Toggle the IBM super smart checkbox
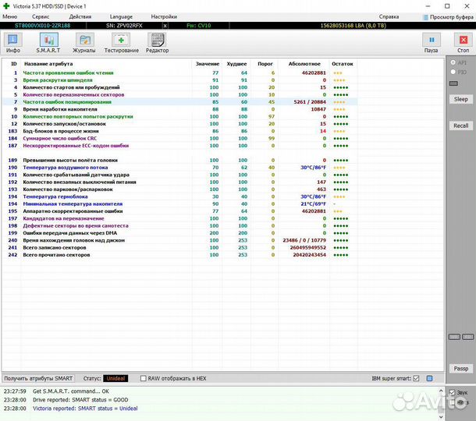The image size is (476, 421). coord(417,378)
